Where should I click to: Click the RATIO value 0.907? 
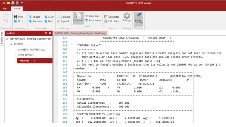coord(144,80)
